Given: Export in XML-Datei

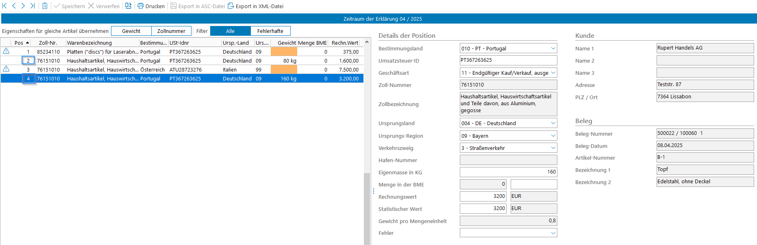Looking at the screenshot, I should pyautogui.click(x=255, y=6).
